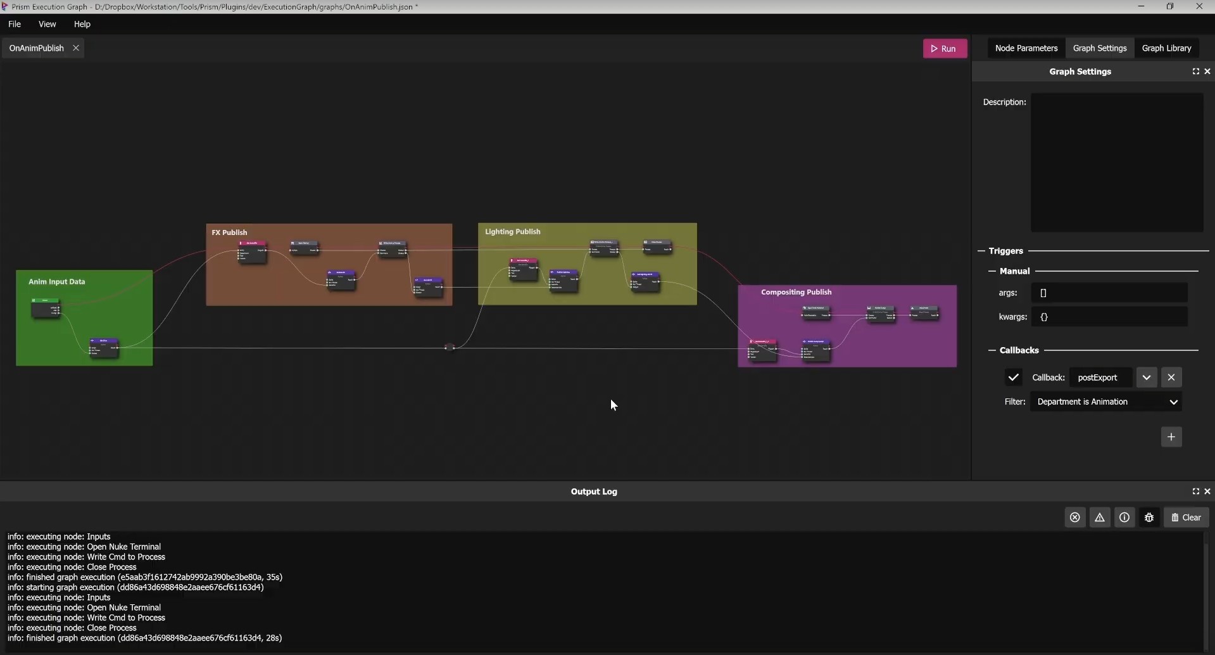Disable the postExport callback checkbox
Viewport: 1215px width, 655px height.
tap(1014, 377)
